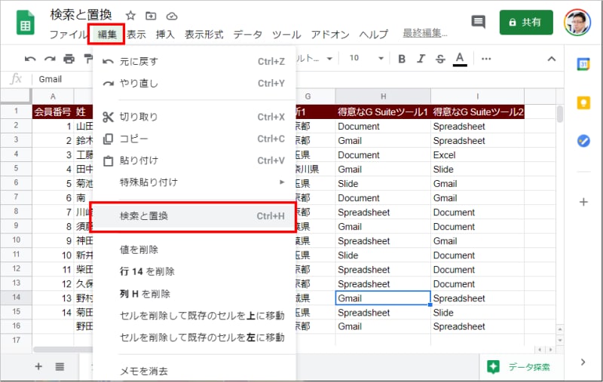Select コピー in the edit menu
Viewport: 603px width, 382px height.
pos(194,139)
